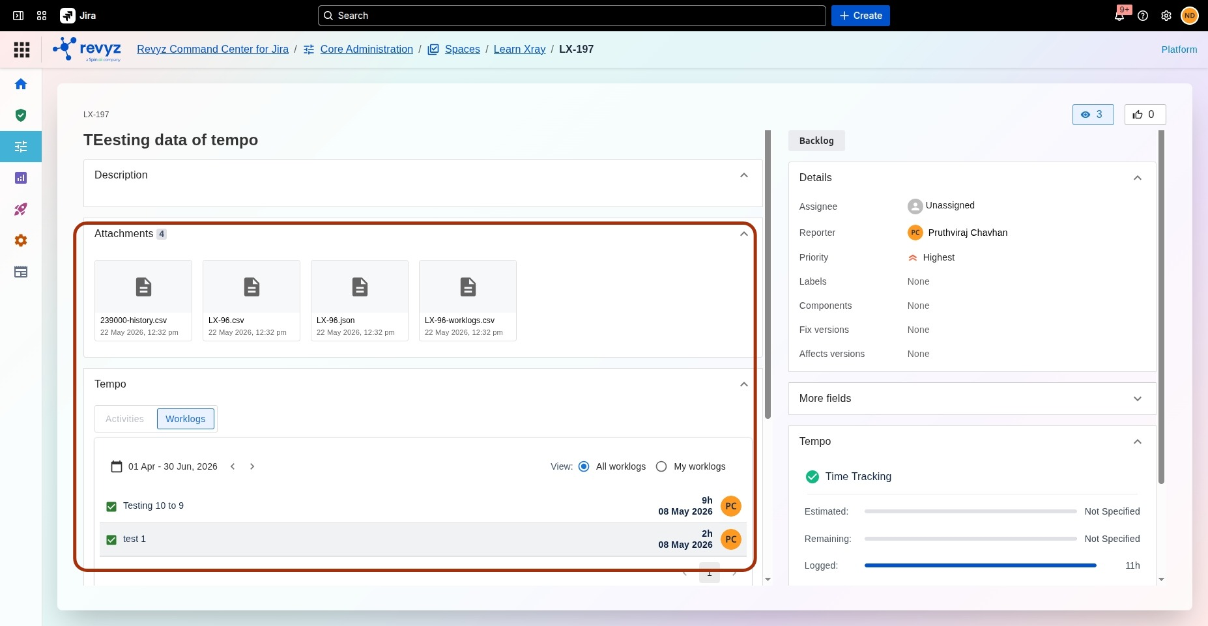The height and width of the screenshot is (626, 1208).
Task: Open the LX-96.json attachment
Action: pyautogui.click(x=360, y=300)
